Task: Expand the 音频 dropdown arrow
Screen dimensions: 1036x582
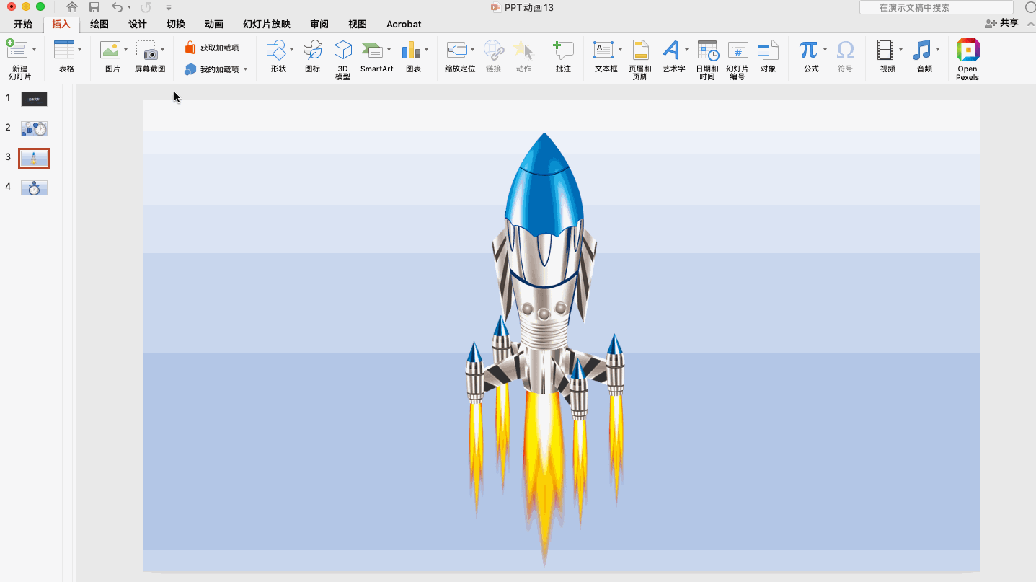Action: coord(937,50)
